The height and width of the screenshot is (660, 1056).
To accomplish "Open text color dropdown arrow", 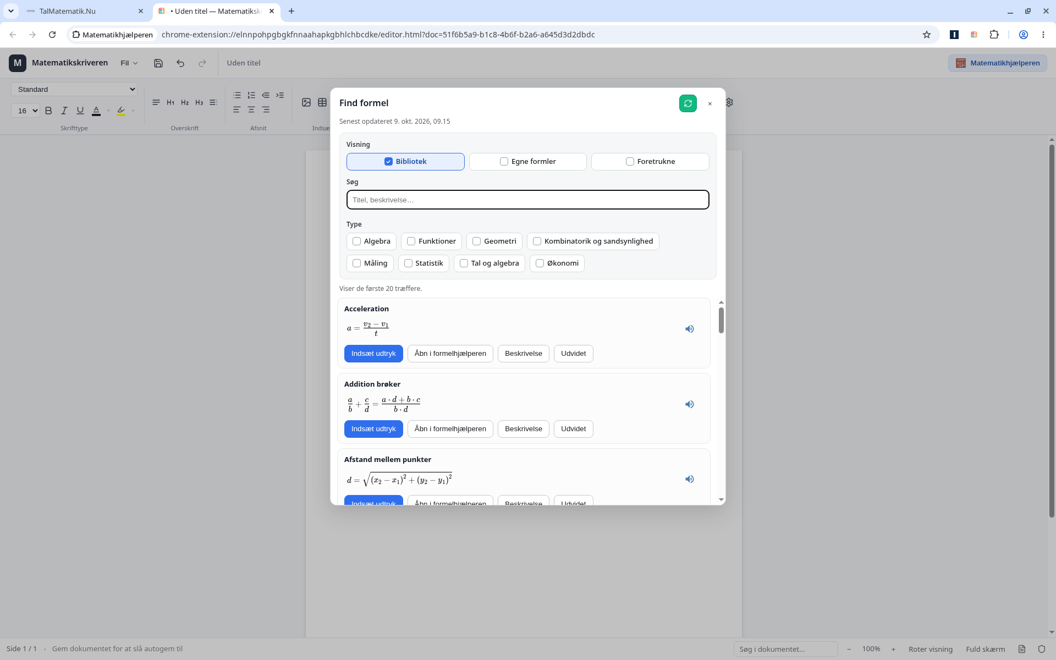I will (x=108, y=111).
